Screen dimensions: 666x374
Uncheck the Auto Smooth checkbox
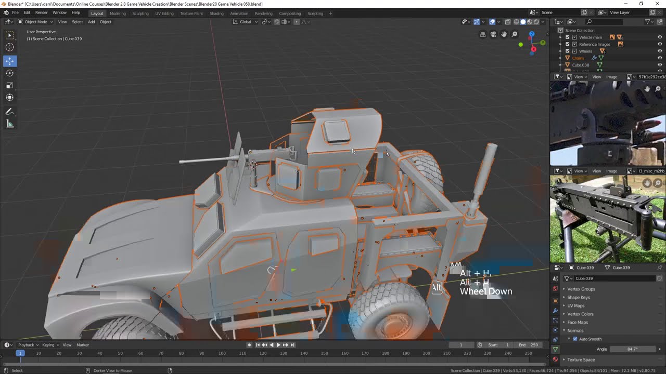tap(575, 339)
